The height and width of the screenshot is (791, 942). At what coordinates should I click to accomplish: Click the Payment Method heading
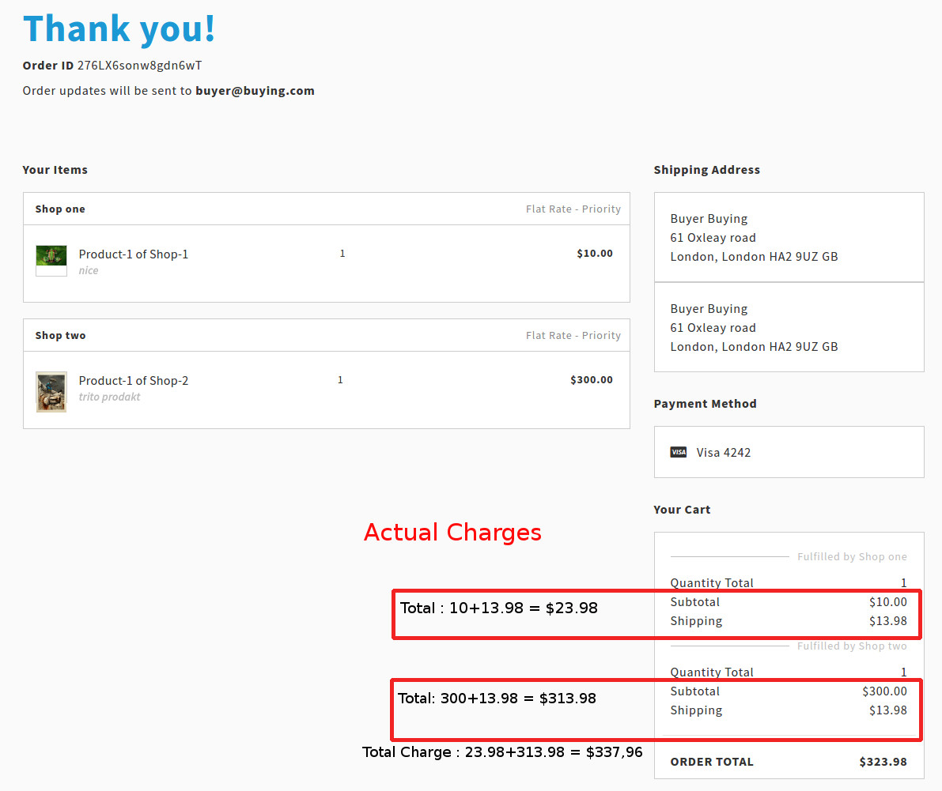click(705, 404)
